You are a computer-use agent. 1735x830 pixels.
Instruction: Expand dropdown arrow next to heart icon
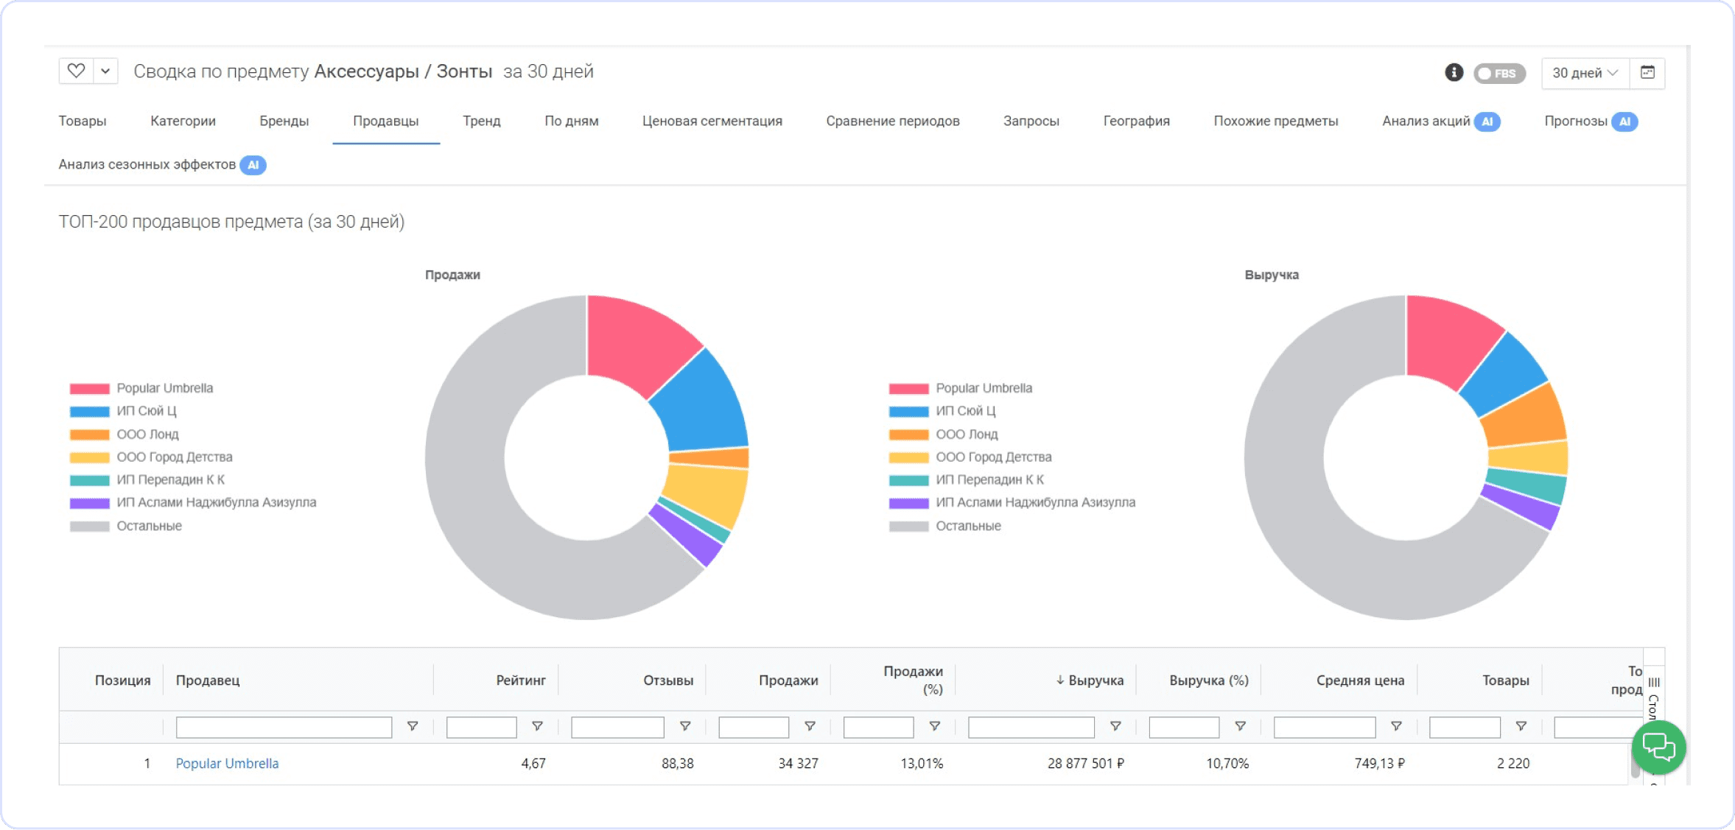[105, 71]
